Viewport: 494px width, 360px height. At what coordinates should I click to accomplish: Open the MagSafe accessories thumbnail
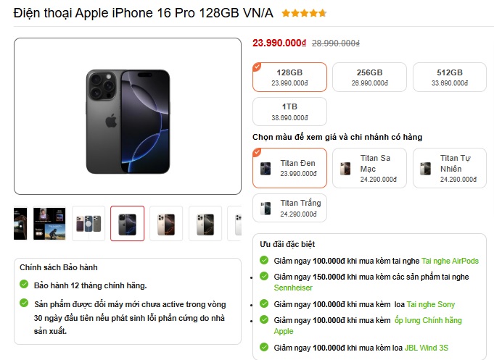[88, 223]
